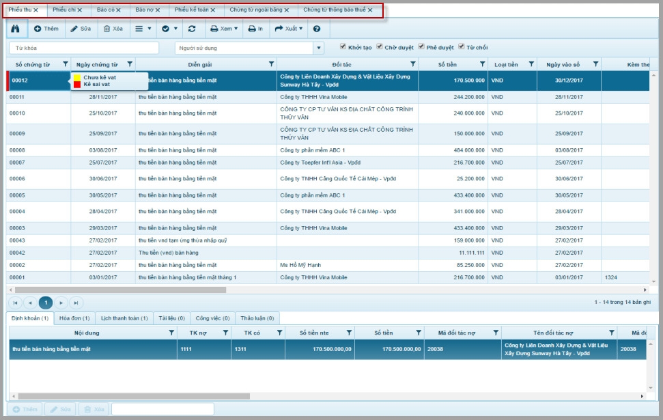
Task: Click the binoculars search icon
Action: [16, 29]
